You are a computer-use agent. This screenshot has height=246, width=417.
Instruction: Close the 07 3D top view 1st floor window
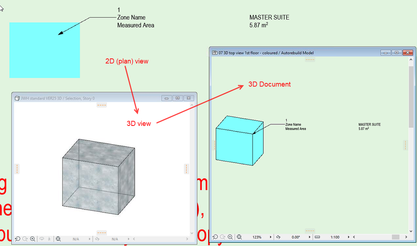(x=408, y=53)
